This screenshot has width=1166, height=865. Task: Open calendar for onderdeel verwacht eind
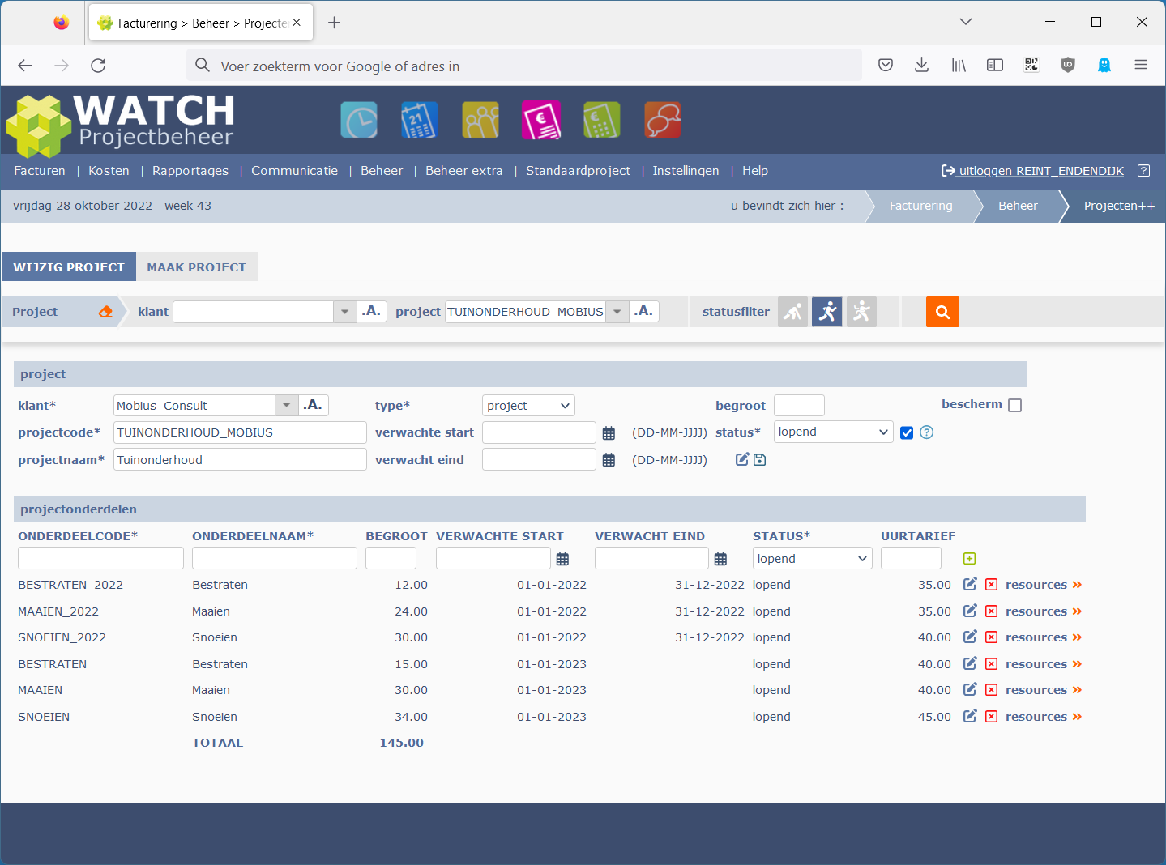point(720,559)
